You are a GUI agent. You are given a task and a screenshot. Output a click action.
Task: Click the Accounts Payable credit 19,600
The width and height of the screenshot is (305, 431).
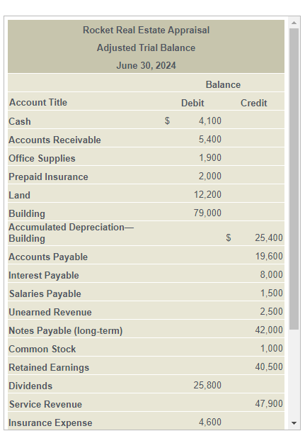tap(269, 256)
